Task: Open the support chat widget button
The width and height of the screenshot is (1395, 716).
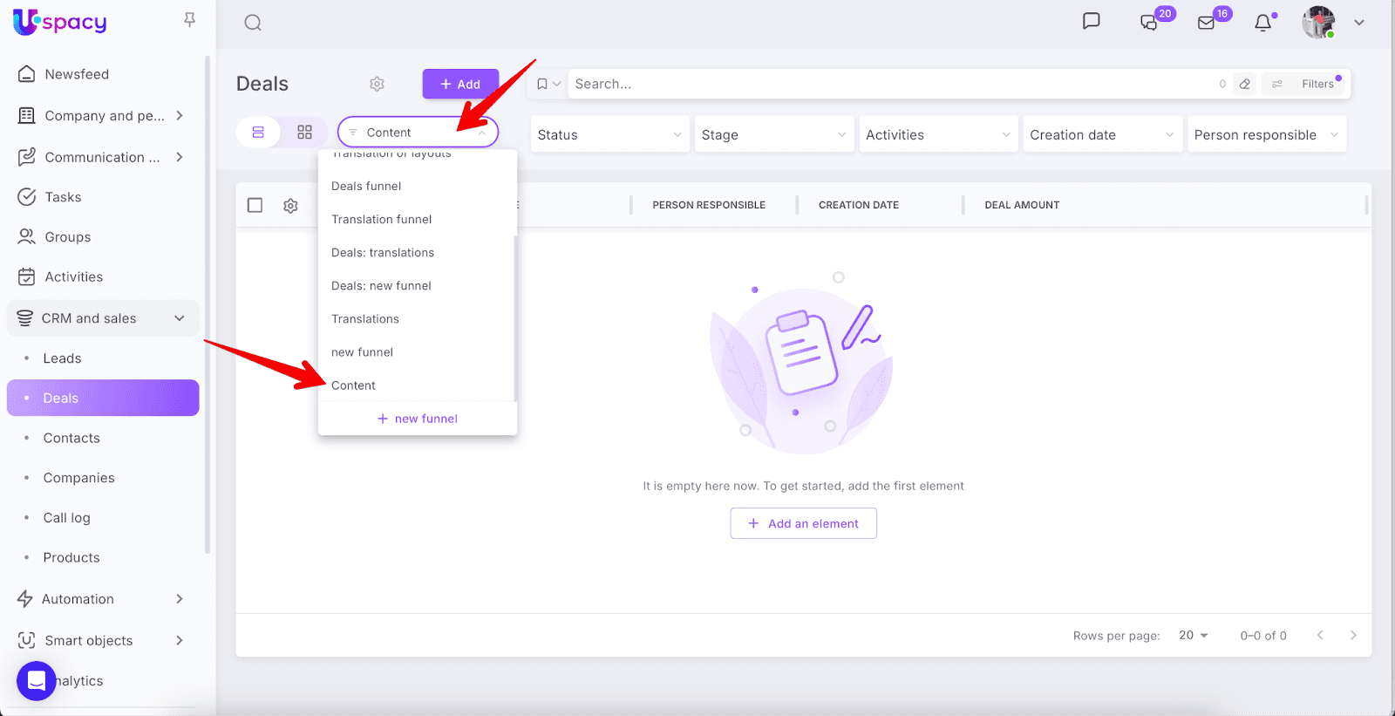Action: (37, 680)
